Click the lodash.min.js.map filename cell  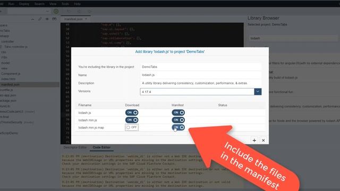pos(91,127)
